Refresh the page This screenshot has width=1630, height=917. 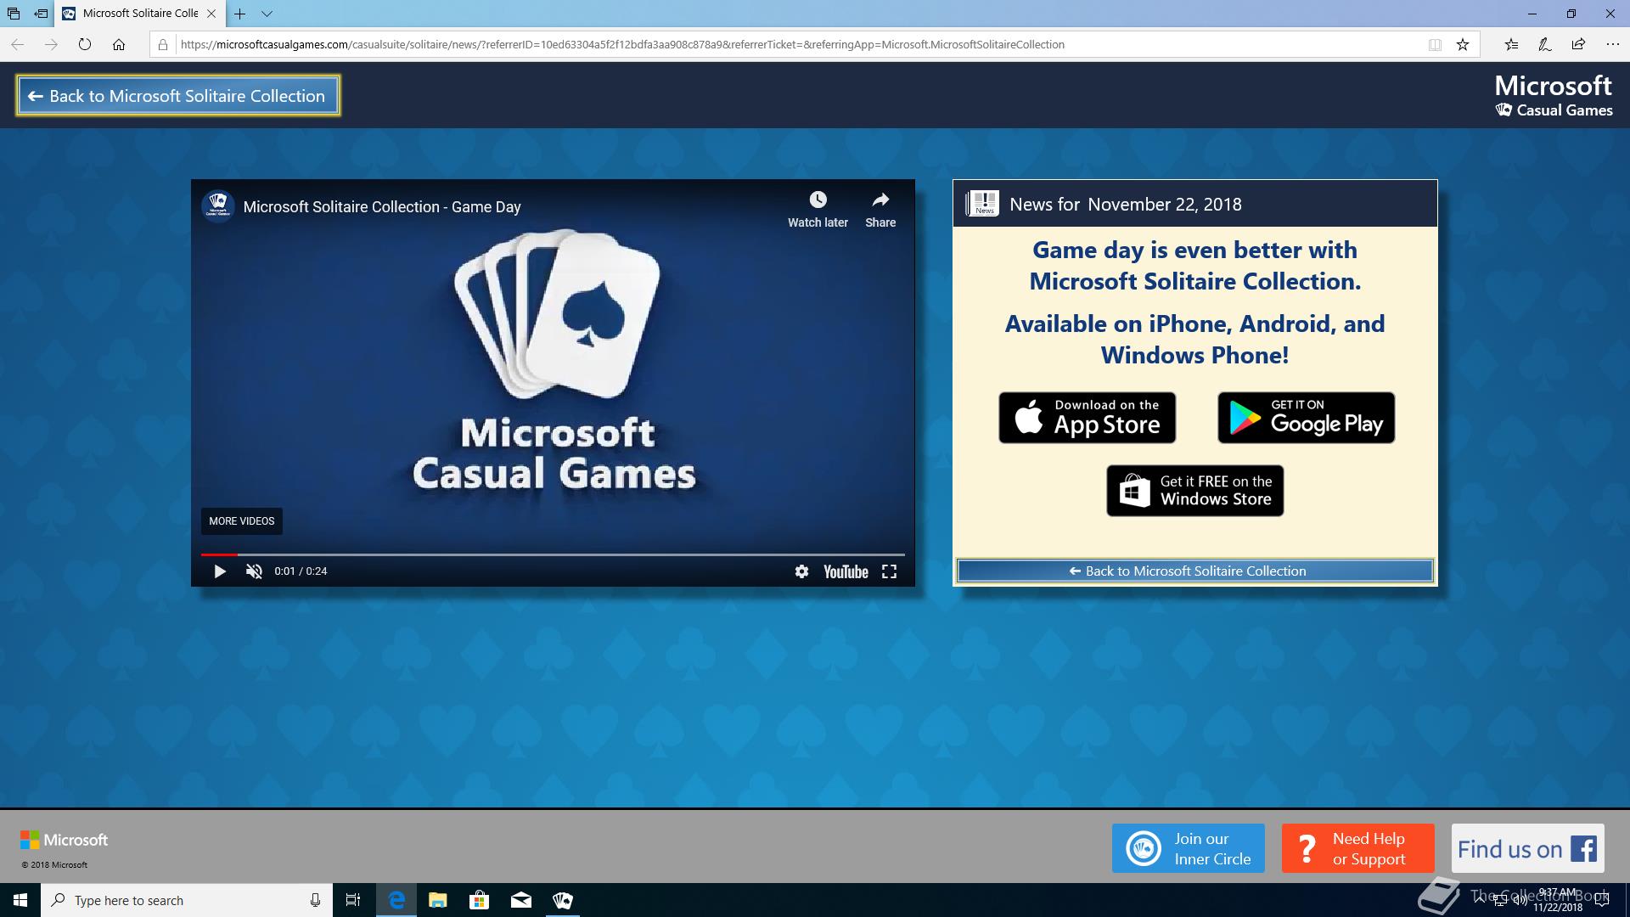tap(85, 44)
